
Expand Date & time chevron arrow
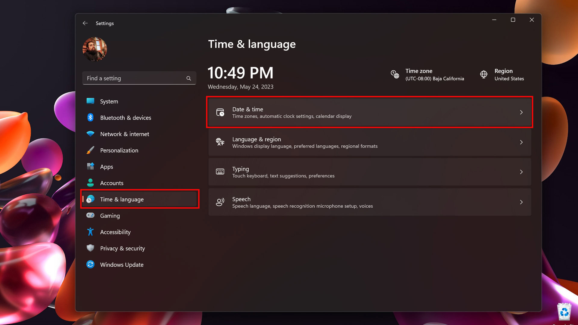coord(521,112)
